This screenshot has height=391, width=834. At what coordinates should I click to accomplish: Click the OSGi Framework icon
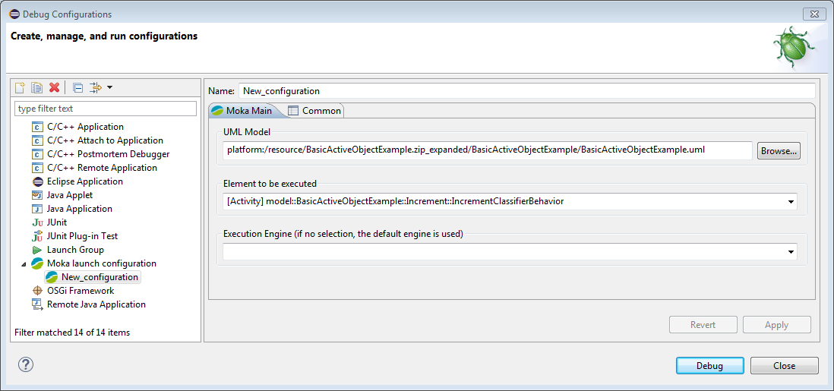click(x=37, y=291)
